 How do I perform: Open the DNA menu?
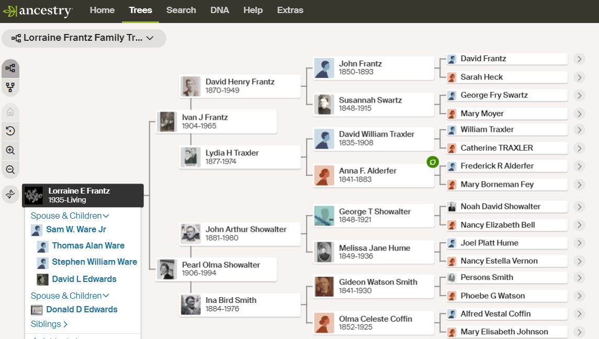(220, 10)
